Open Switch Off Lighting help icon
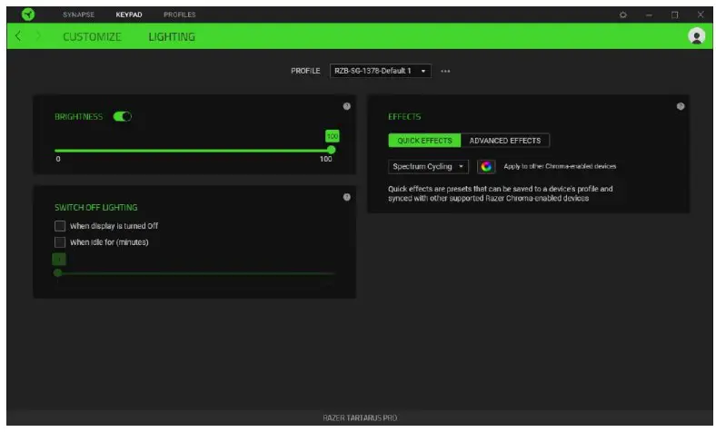This screenshot has height=432, width=716. click(346, 197)
